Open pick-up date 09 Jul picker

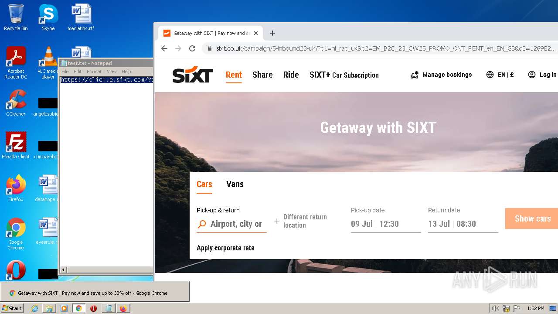(386, 224)
